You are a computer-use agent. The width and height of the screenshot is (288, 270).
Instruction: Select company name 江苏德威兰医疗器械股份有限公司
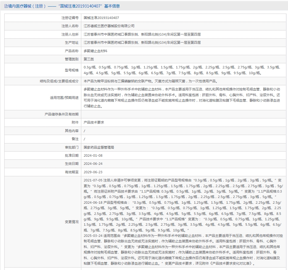click(109, 26)
